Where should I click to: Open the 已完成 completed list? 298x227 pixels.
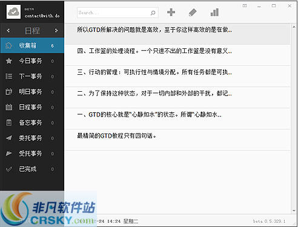tap(32, 169)
